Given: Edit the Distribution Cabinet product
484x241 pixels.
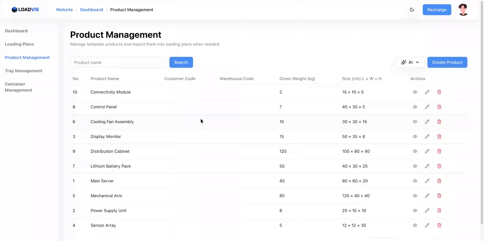Looking at the screenshot, I should pyautogui.click(x=427, y=151).
